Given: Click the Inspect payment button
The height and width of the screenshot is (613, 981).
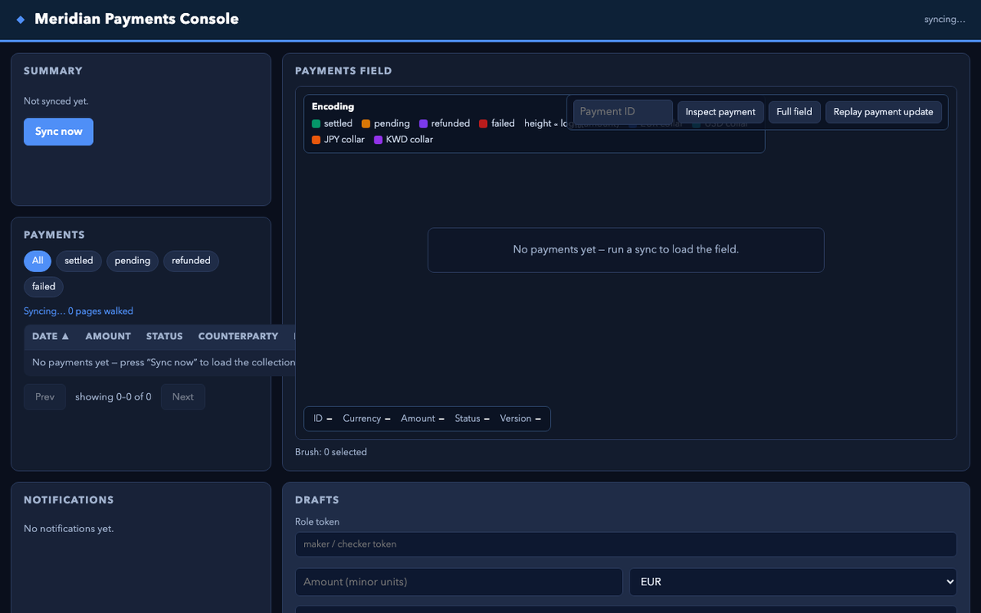Looking at the screenshot, I should coord(720,112).
